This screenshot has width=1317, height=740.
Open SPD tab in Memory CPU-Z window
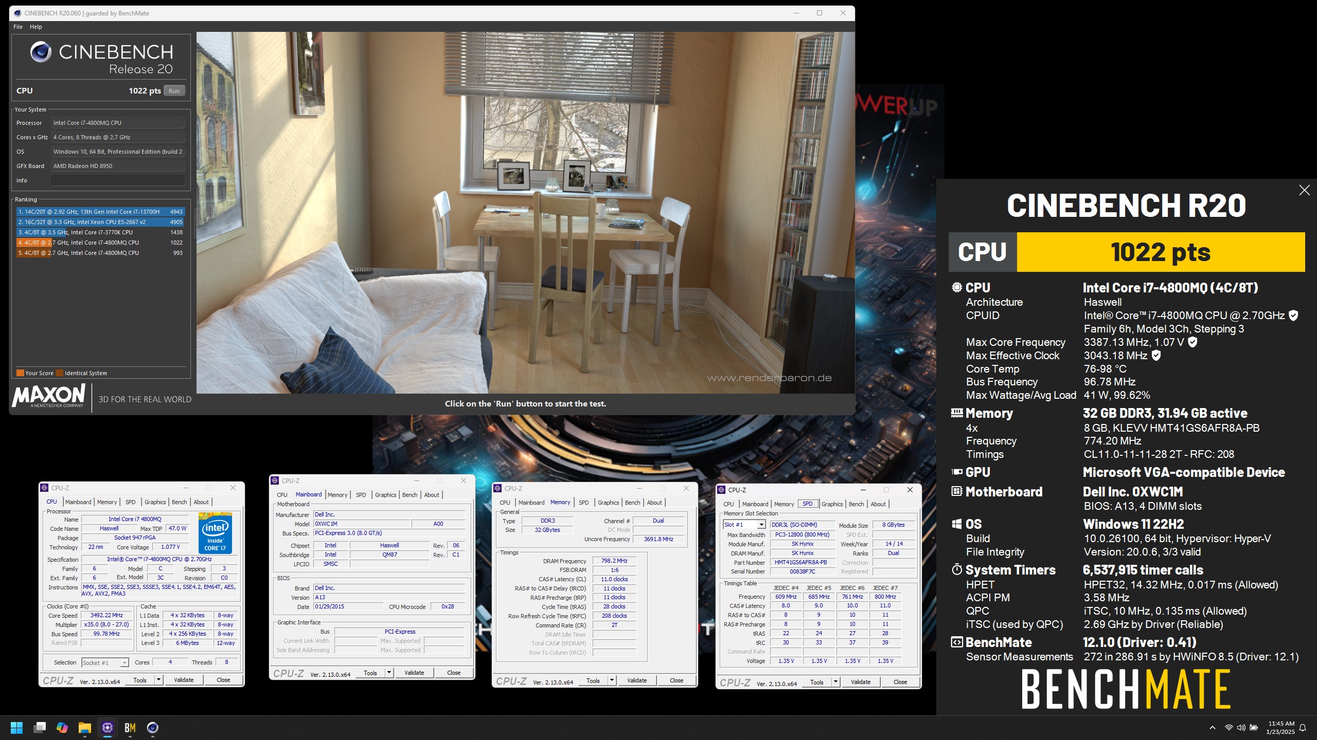click(584, 503)
